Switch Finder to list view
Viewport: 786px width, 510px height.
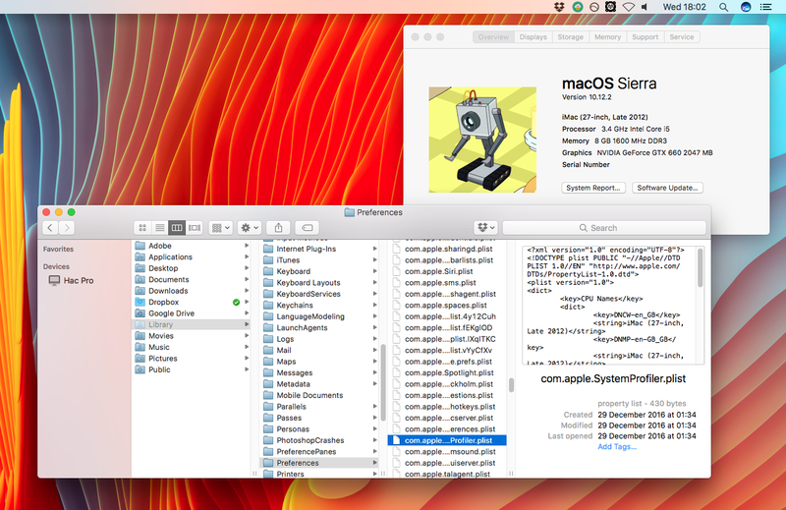[x=159, y=228]
